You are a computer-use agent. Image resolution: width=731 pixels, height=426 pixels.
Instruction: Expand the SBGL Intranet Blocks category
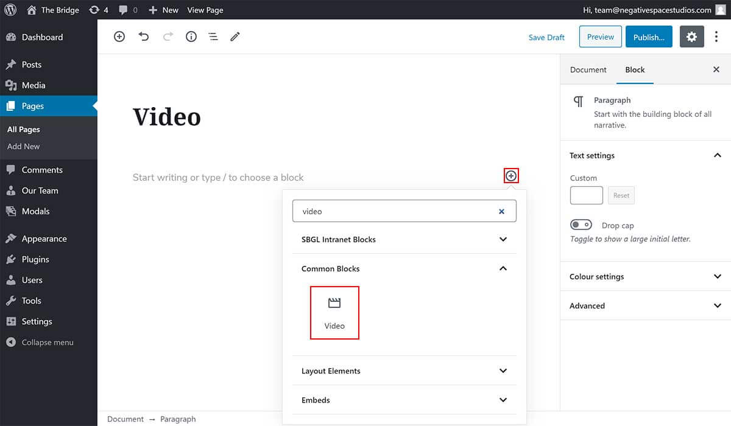pyautogui.click(x=404, y=239)
